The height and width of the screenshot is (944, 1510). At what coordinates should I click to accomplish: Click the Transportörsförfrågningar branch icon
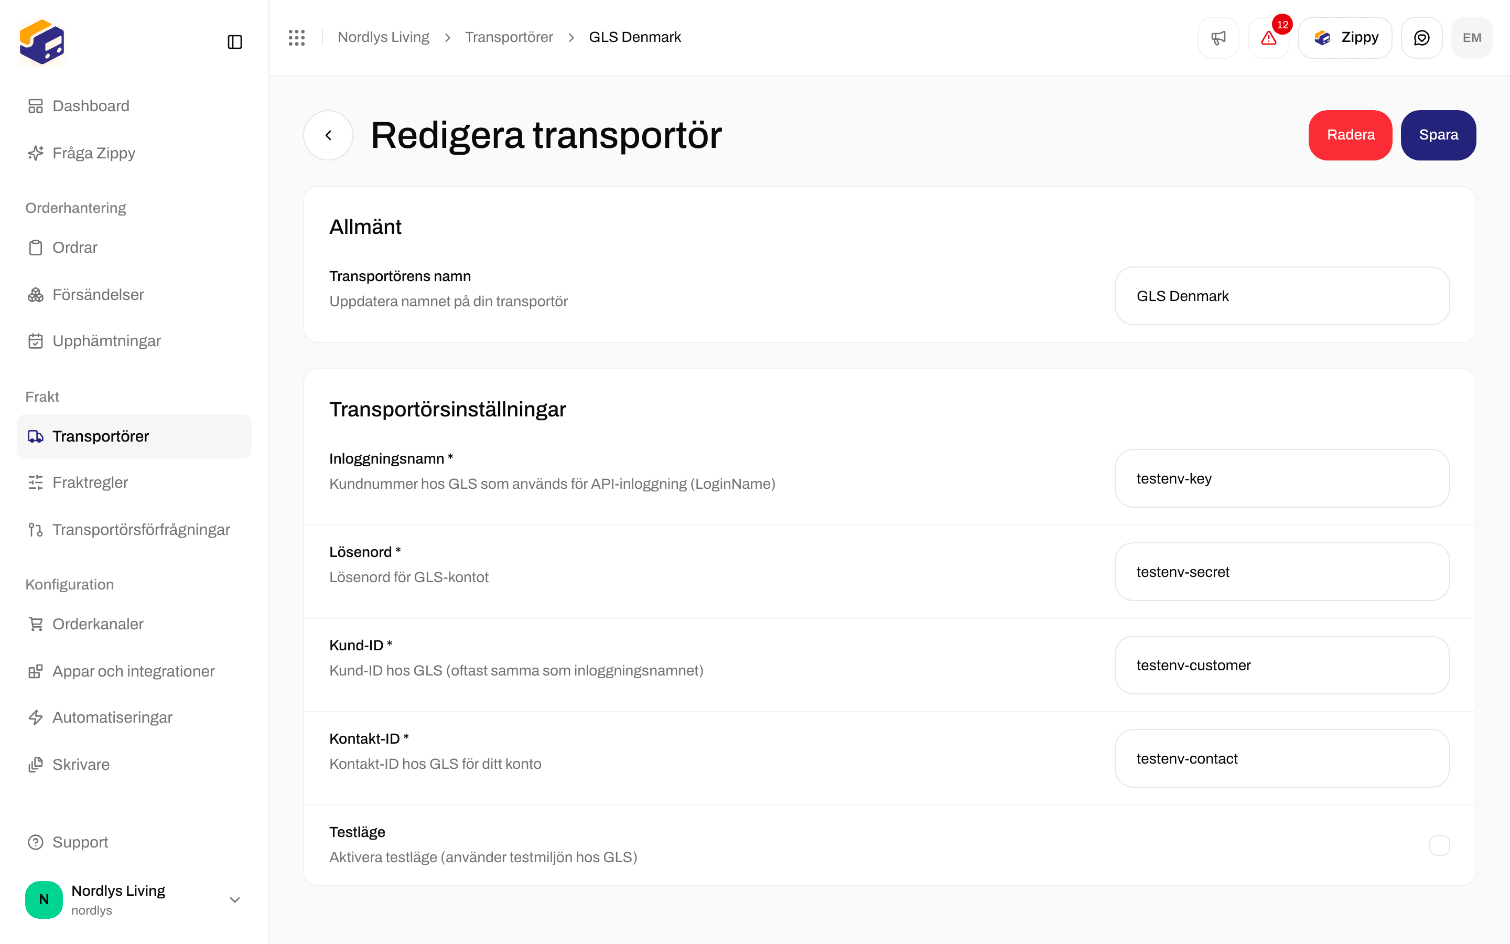[x=36, y=530]
